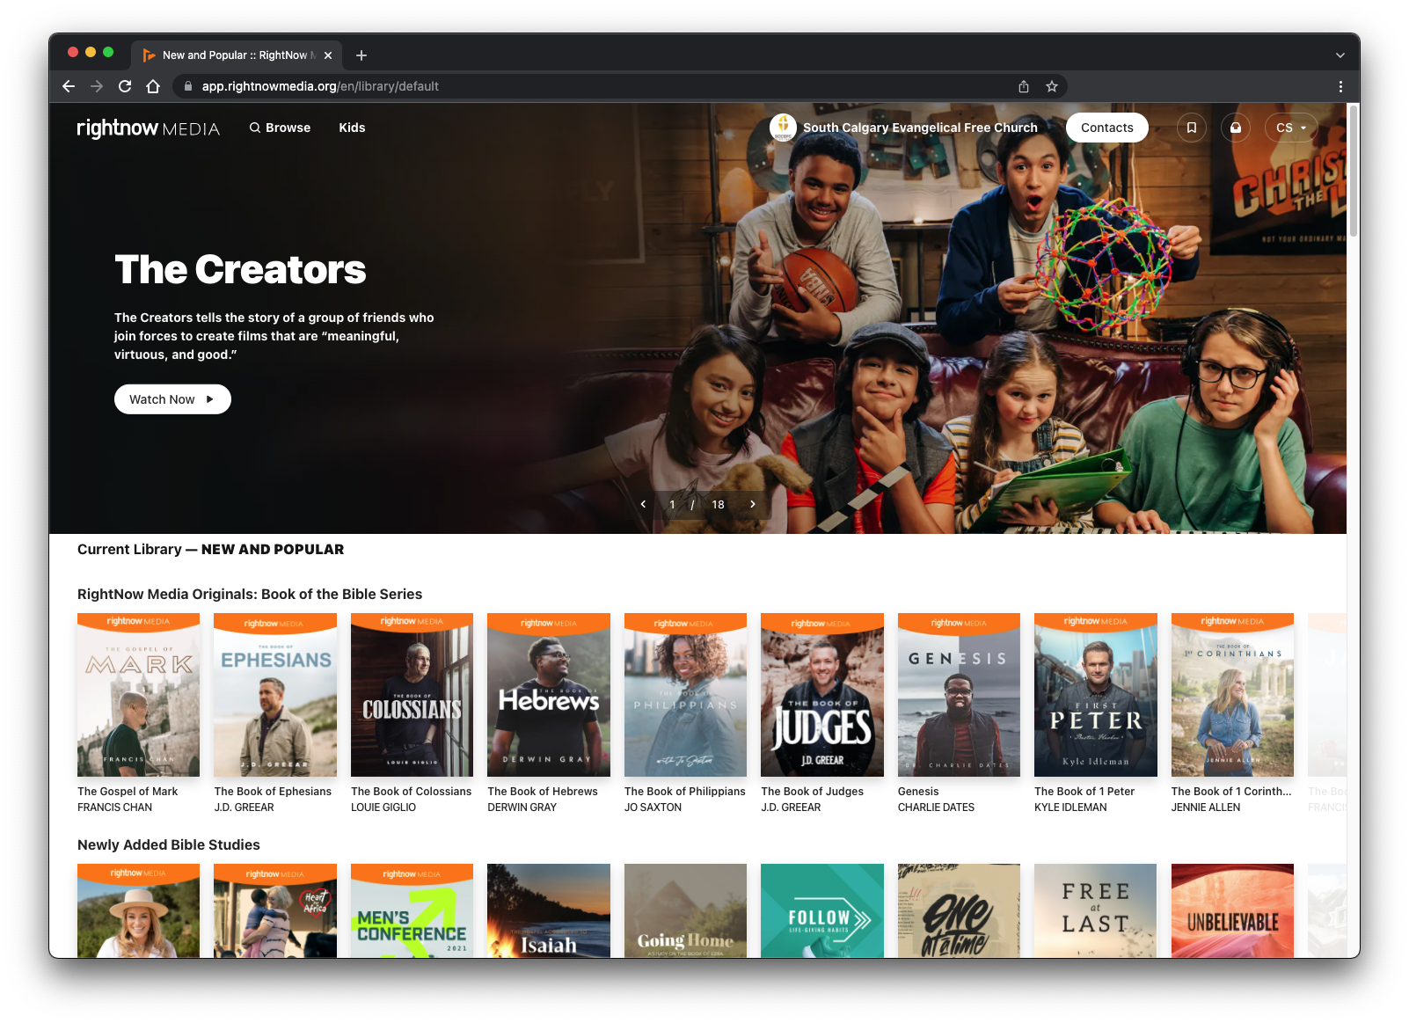Click the JO SAXTON author text
Image resolution: width=1409 pixels, height=1023 pixels.
coord(653,807)
